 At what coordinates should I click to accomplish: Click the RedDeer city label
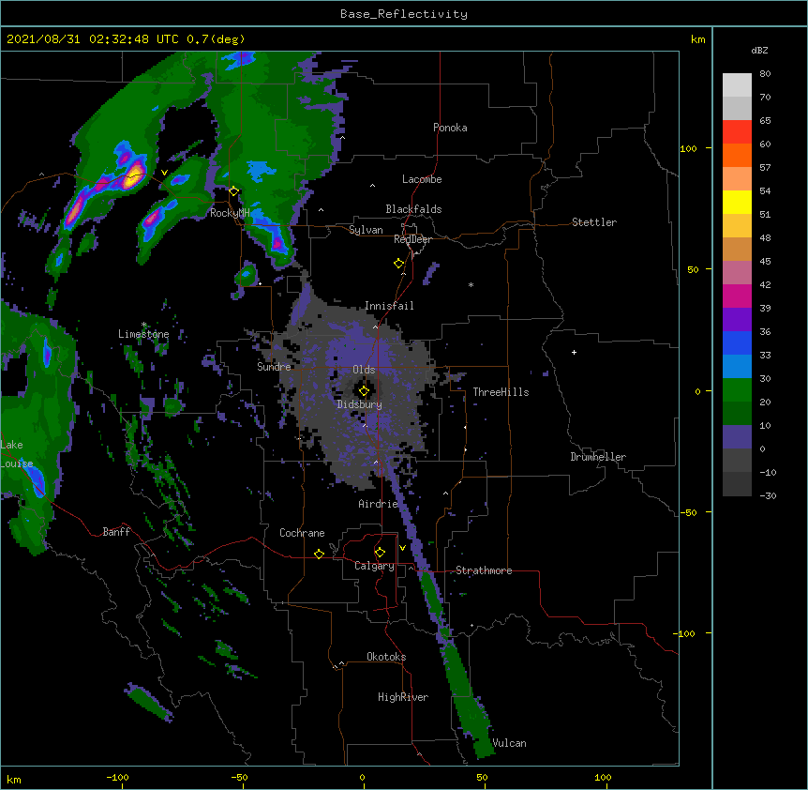coord(412,239)
